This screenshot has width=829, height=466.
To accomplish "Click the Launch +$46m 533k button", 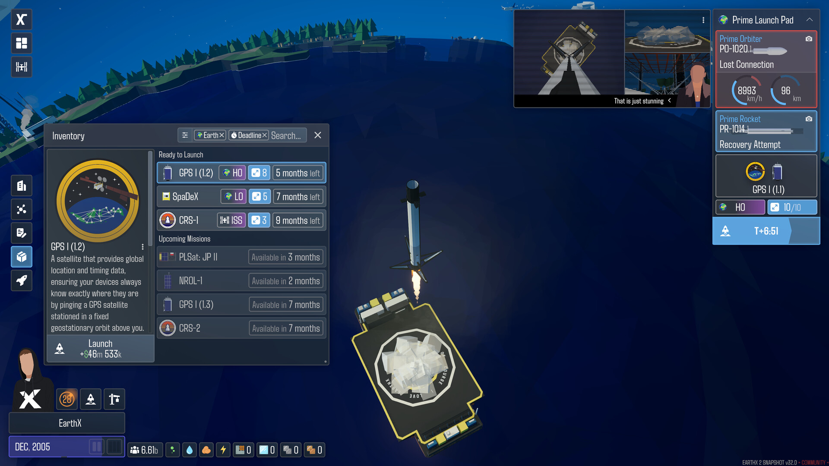I will pyautogui.click(x=100, y=349).
